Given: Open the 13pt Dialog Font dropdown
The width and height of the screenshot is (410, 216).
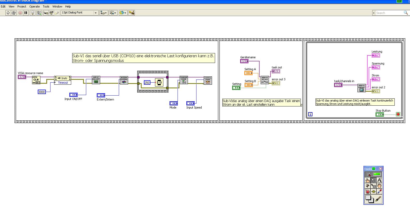Looking at the screenshot, I should [79, 13].
